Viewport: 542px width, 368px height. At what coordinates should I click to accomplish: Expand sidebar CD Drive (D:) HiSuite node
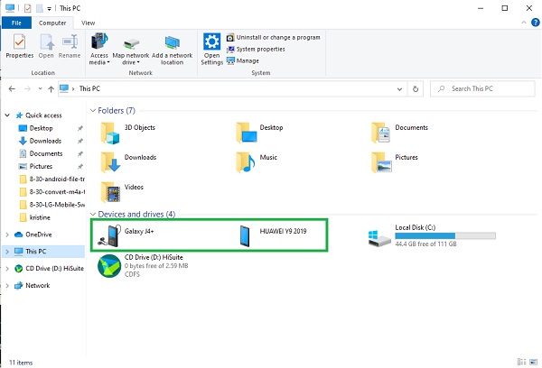pyautogui.click(x=7, y=269)
